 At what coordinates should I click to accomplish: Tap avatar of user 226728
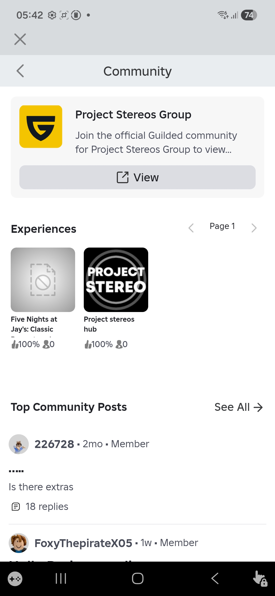pyautogui.click(x=19, y=444)
